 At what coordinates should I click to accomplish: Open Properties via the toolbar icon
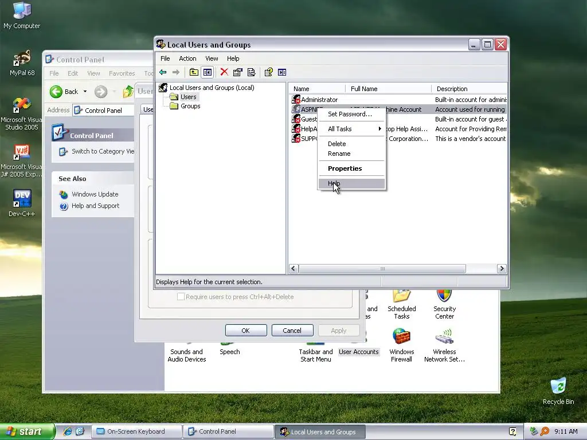tap(238, 72)
